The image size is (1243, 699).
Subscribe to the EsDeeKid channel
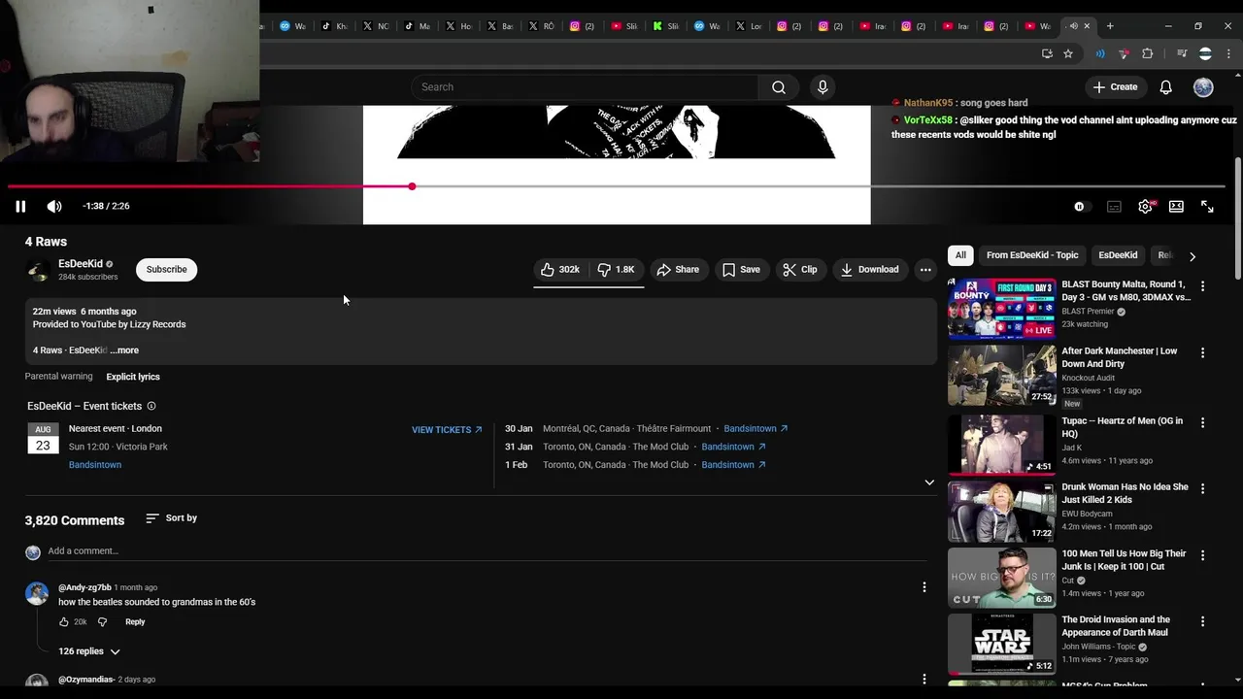tap(166, 269)
